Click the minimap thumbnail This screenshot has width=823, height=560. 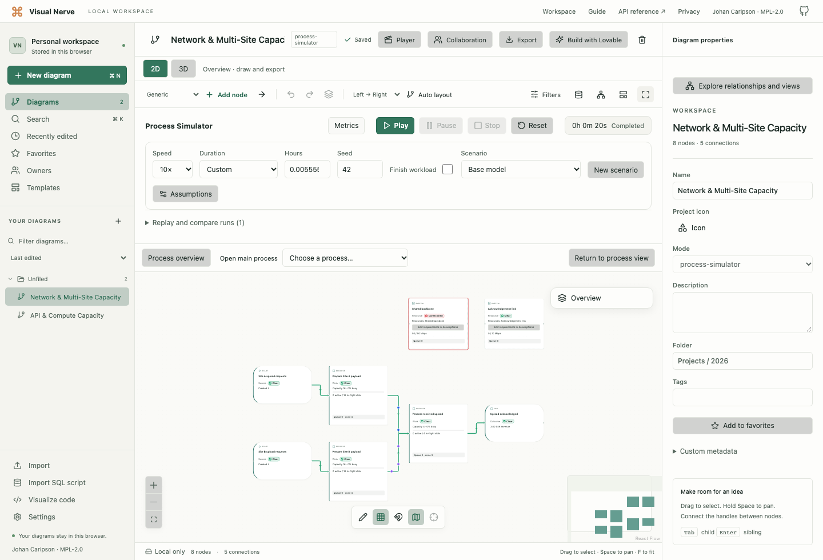[614, 509]
